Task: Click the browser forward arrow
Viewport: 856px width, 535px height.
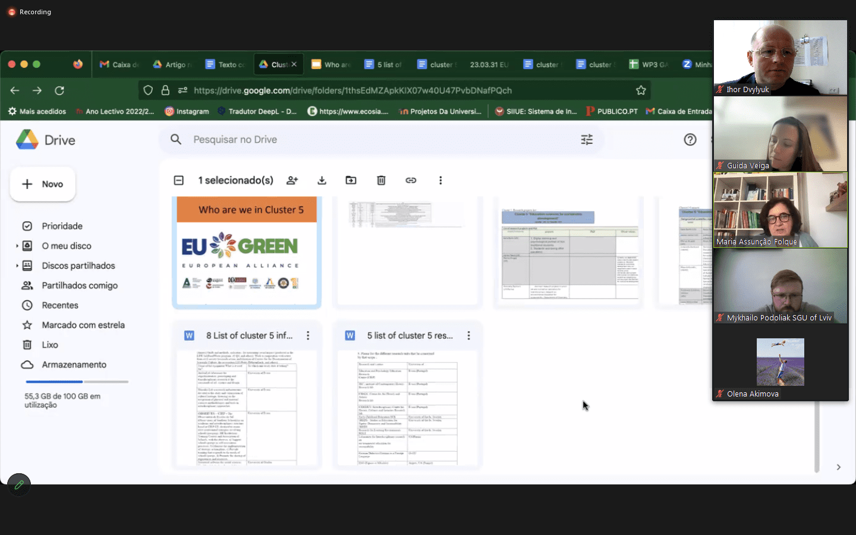Action: point(37,90)
